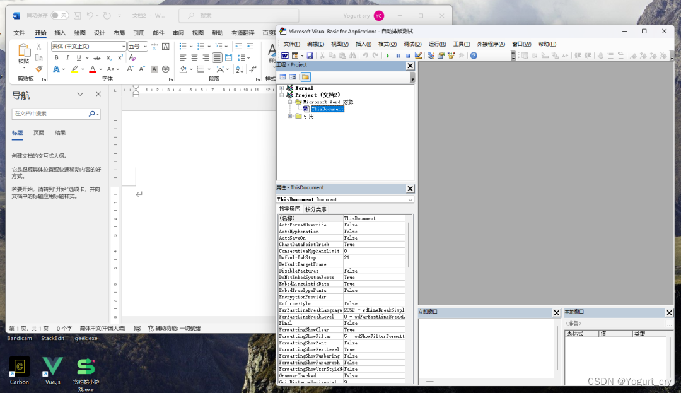Viewport: 681px width, 393px height.
Task: Click Center alignment icon in paragraph group
Action: pos(194,57)
